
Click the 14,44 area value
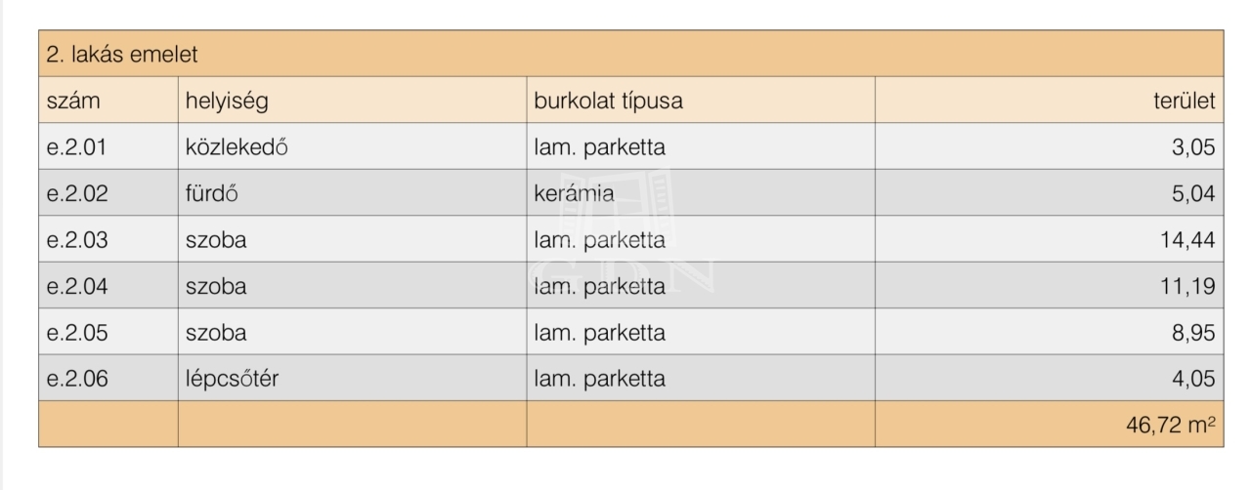[1187, 240]
